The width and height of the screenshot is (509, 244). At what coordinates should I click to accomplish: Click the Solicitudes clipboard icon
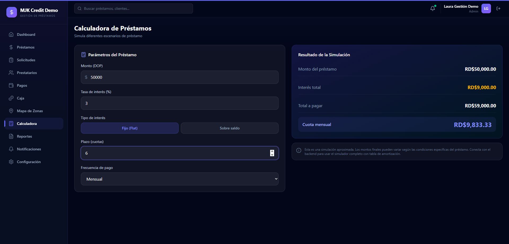tap(11, 60)
